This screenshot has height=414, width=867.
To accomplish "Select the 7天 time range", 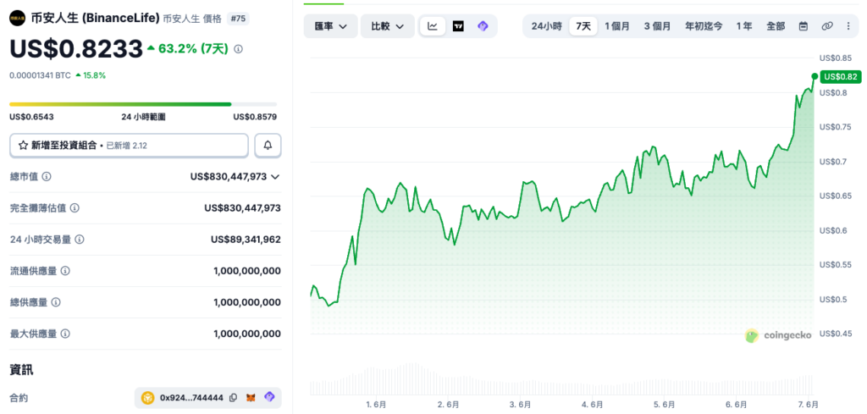I will tap(583, 26).
